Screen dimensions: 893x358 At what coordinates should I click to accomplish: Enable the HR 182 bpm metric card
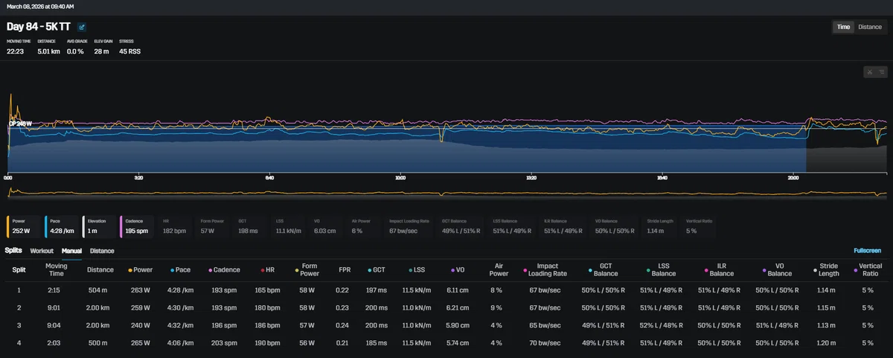[176, 226]
